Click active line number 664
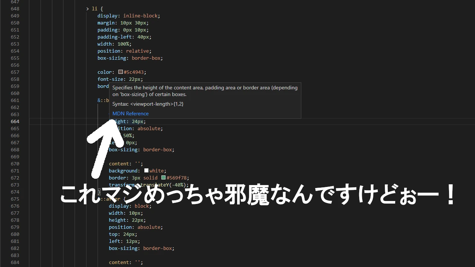Viewport: 475px width, 267px height. pyautogui.click(x=15, y=121)
